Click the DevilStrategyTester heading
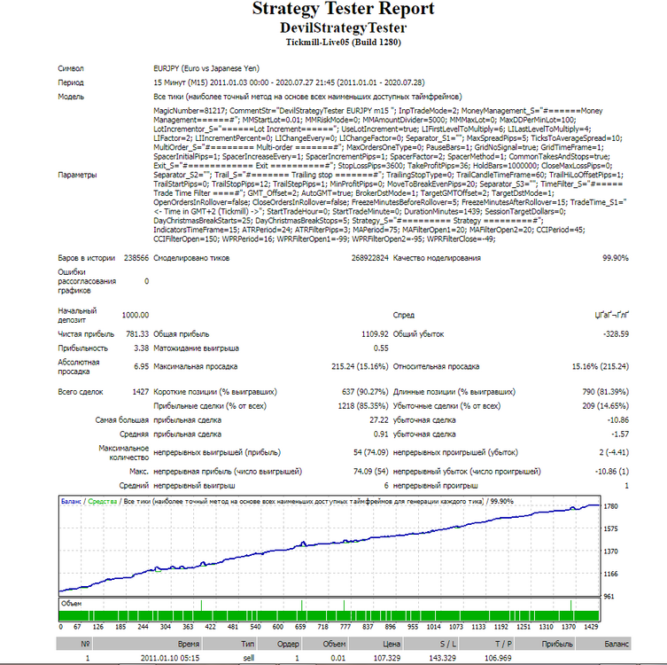Image resolution: width=667 pixels, height=665 pixels. pyautogui.click(x=344, y=27)
